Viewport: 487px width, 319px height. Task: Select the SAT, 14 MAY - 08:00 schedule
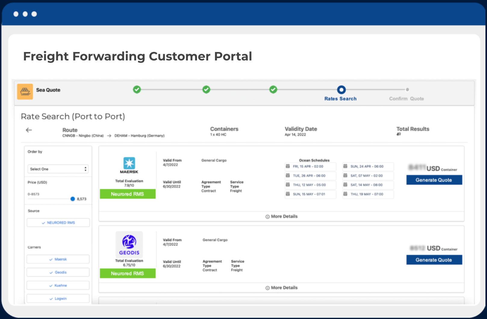368,185
